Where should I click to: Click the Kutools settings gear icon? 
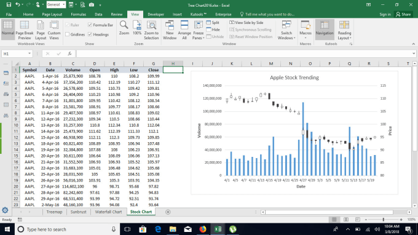click(5, 210)
